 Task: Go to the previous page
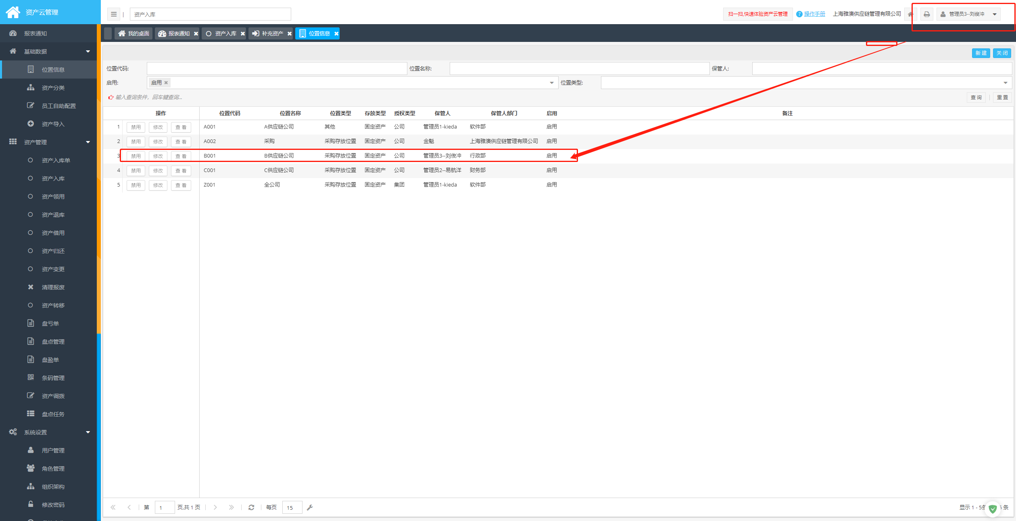click(x=129, y=507)
